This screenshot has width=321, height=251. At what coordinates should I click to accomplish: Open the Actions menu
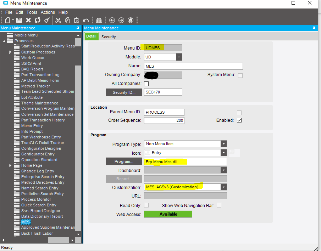pyautogui.click(x=48, y=12)
